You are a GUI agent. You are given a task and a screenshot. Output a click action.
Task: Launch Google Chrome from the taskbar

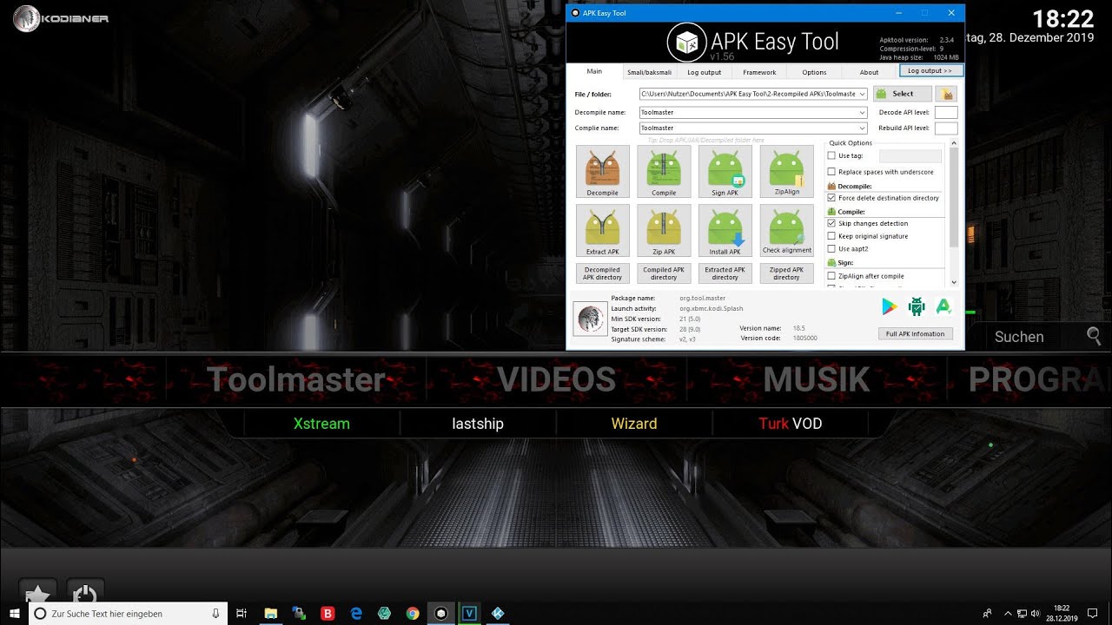pyautogui.click(x=413, y=613)
